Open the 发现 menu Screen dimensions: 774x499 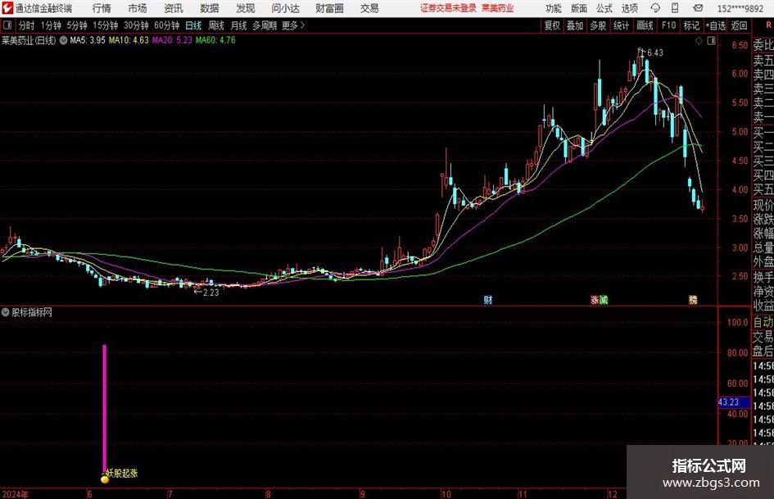tap(246, 8)
